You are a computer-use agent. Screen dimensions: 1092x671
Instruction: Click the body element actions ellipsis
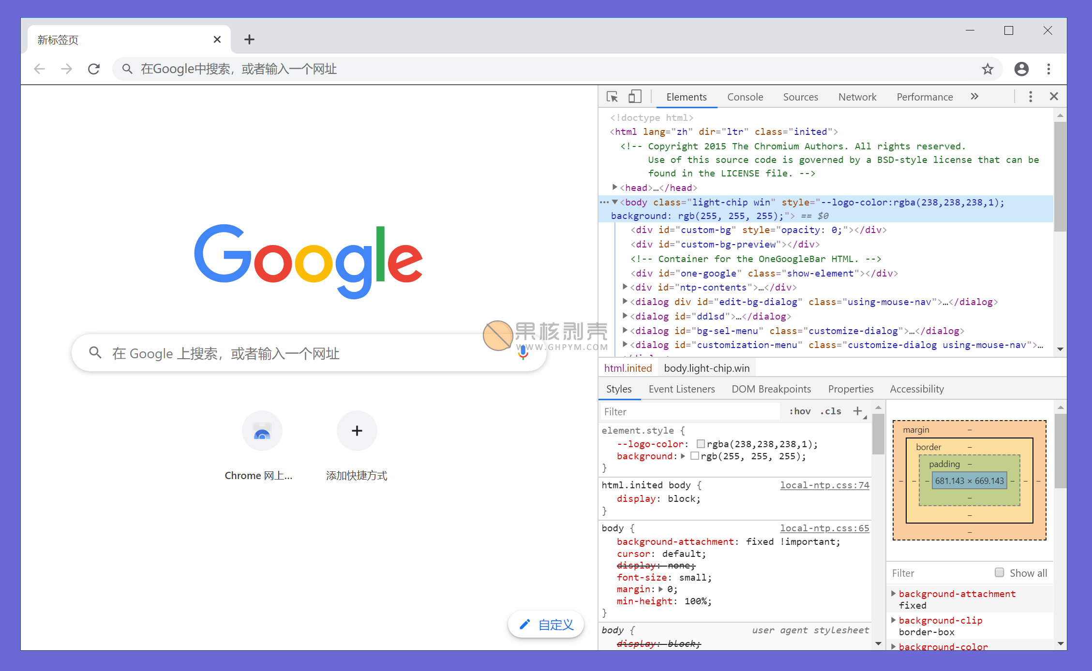click(604, 202)
